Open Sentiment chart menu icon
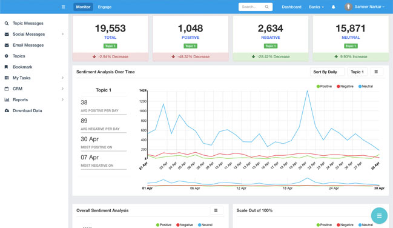The height and width of the screenshot is (228, 393). [376, 72]
